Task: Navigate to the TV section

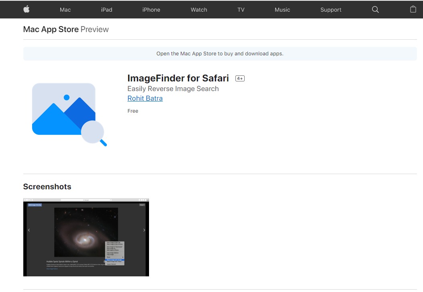Action: pyautogui.click(x=241, y=10)
